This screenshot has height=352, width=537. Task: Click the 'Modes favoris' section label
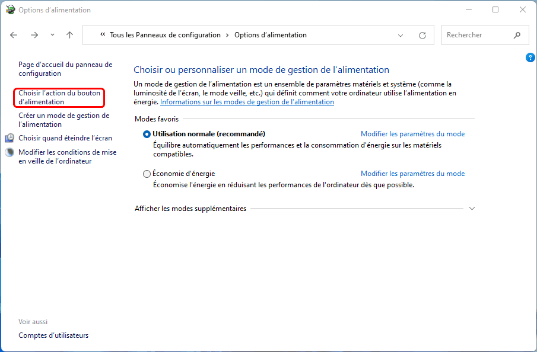(x=157, y=119)
